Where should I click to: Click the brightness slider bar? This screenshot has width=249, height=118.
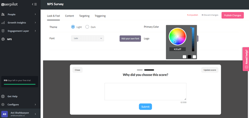[193, 39]
